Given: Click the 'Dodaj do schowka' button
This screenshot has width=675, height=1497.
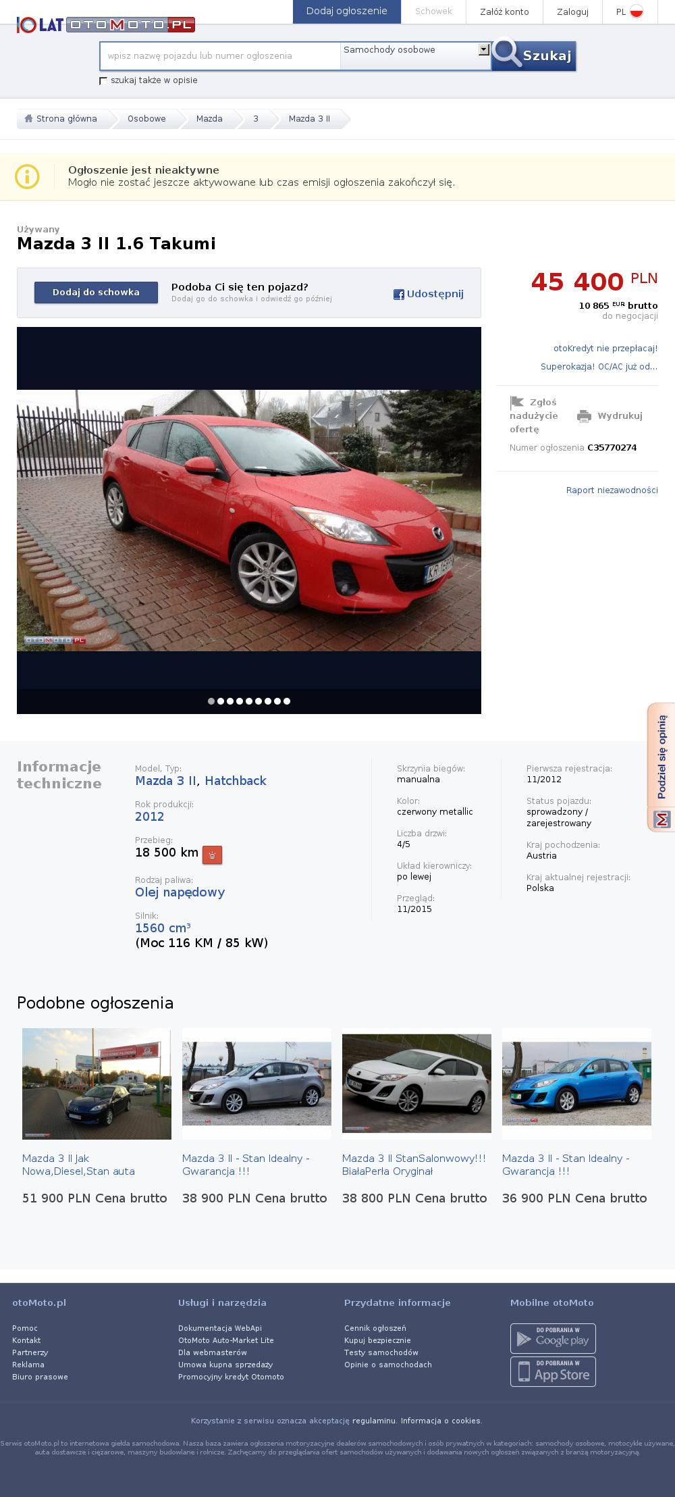Looking at the screenshot, I should [96, 293].
